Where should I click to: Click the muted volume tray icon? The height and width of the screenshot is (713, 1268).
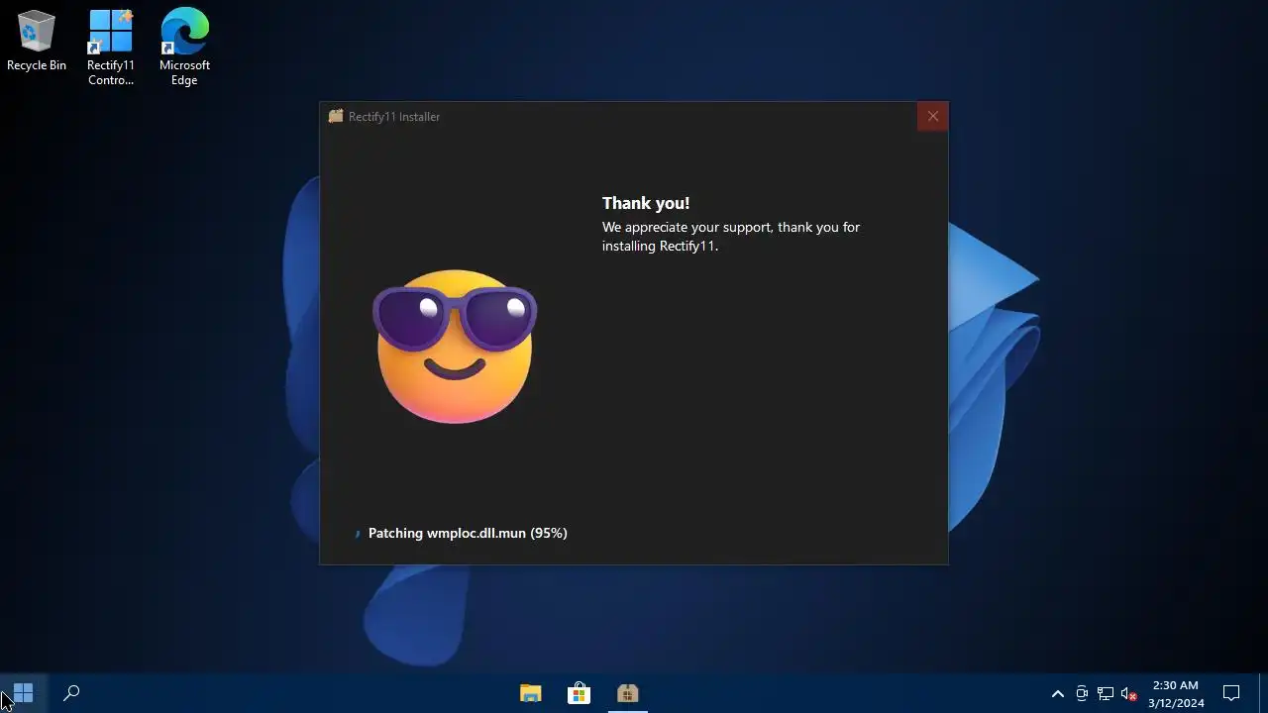coord(1129,693)
